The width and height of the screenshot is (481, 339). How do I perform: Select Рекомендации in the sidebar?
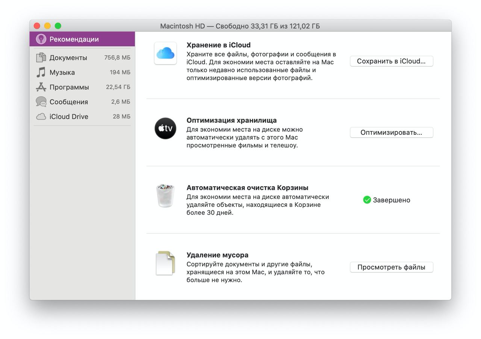coord(82,39)
